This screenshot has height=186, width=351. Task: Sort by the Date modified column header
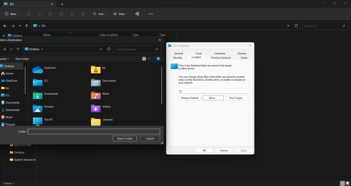point(109,35)
